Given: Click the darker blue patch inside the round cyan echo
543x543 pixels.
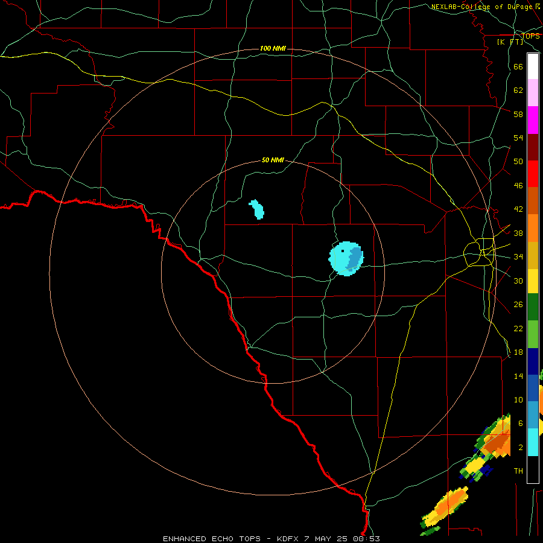Looking at the screenshot, I should click(x=354, y=259).
